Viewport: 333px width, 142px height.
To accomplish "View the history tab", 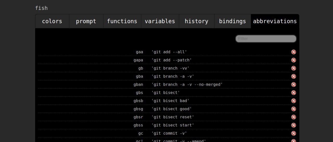I will [196, 21].
